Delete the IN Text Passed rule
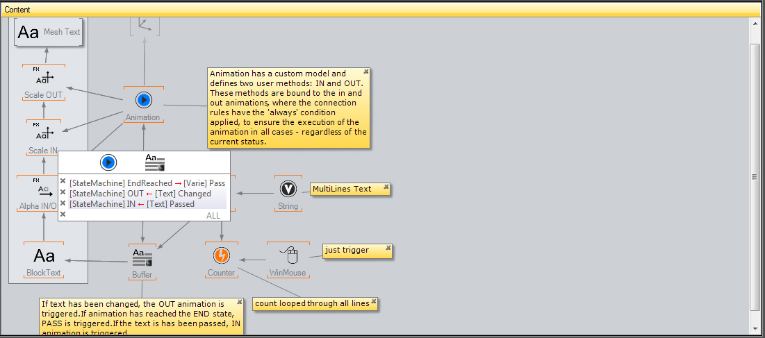 pos(63,203)
